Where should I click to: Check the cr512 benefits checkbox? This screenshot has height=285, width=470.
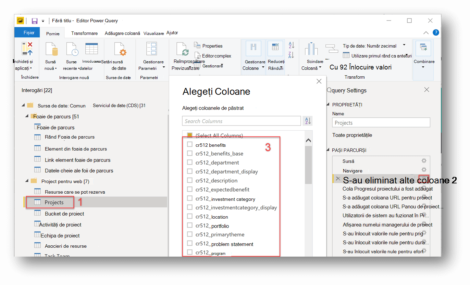(x=190, y=145)
